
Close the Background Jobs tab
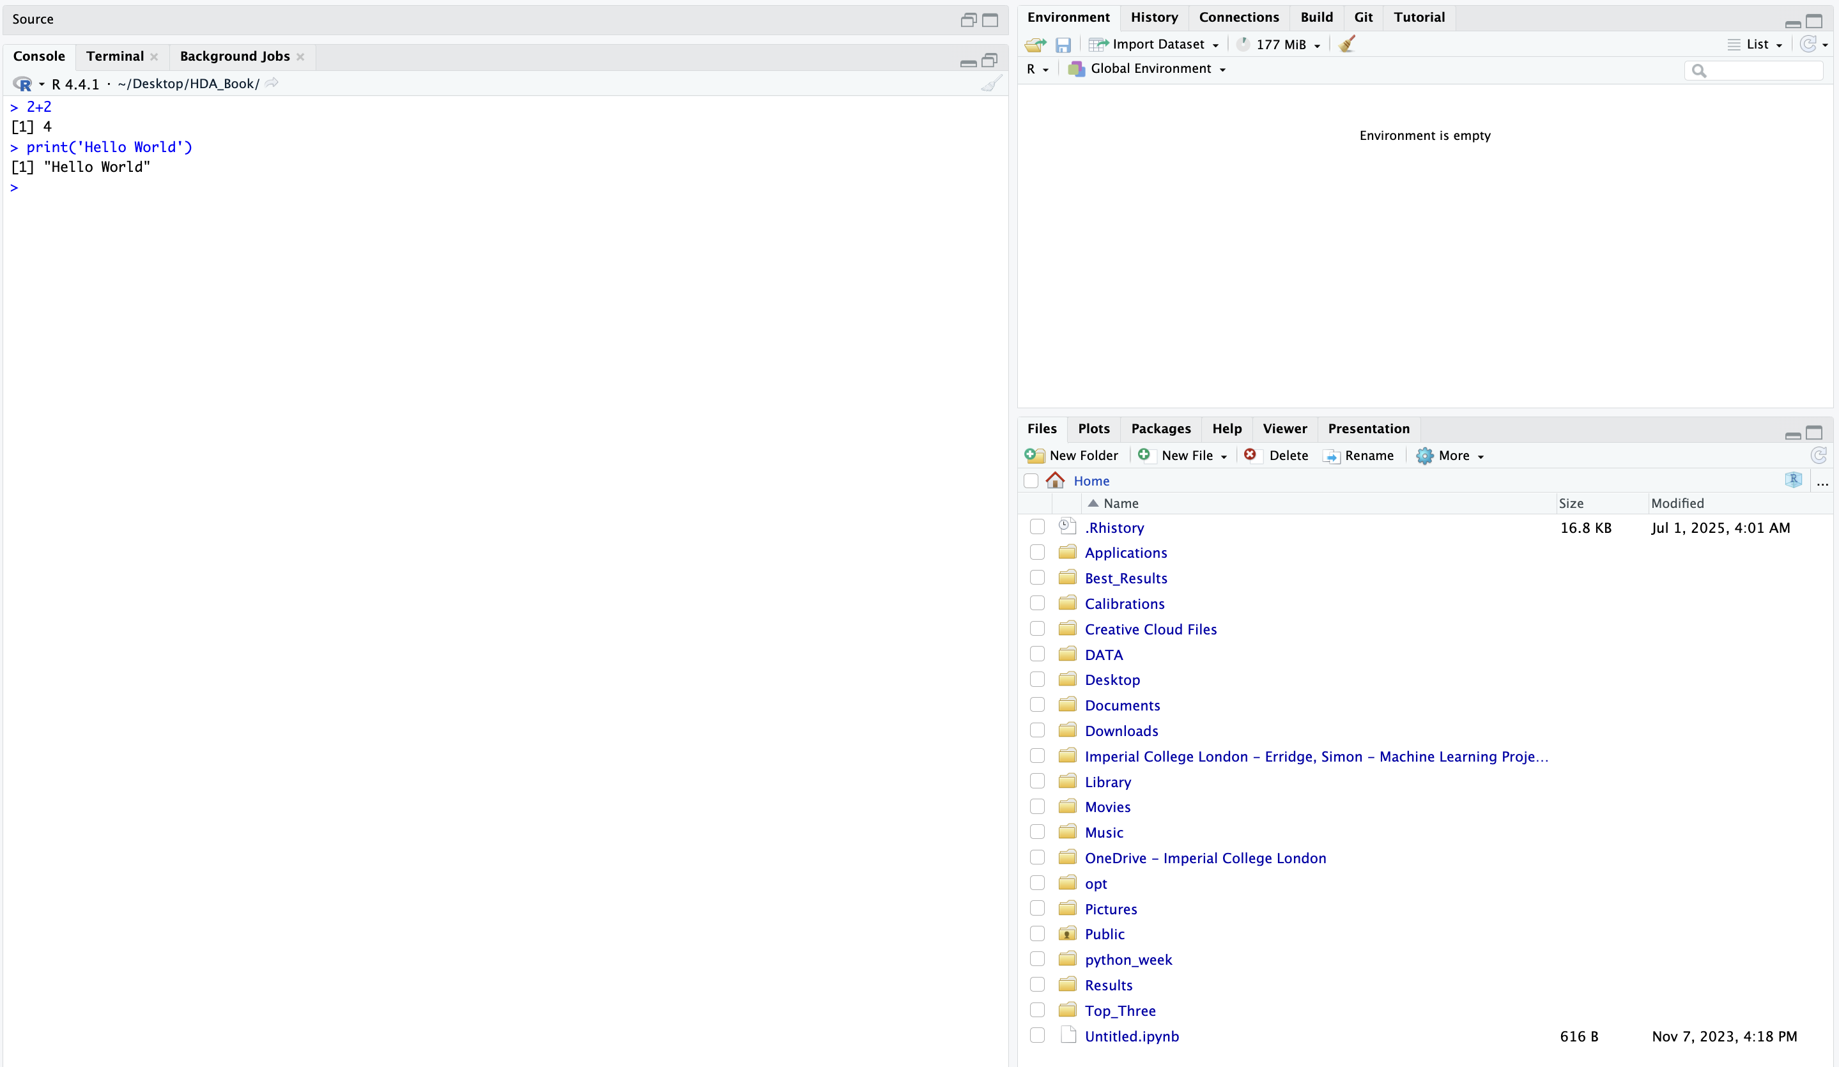coord(300,57)
